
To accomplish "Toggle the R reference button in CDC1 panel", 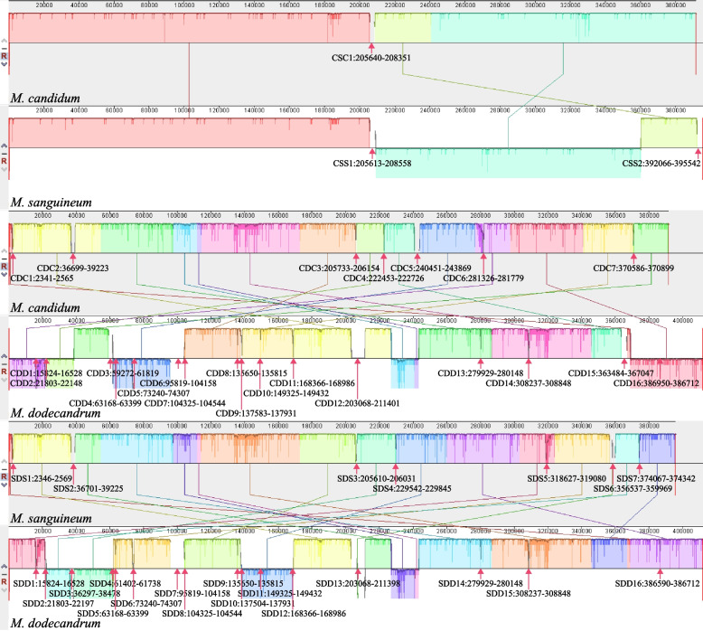I will click(x=4, y=266).
